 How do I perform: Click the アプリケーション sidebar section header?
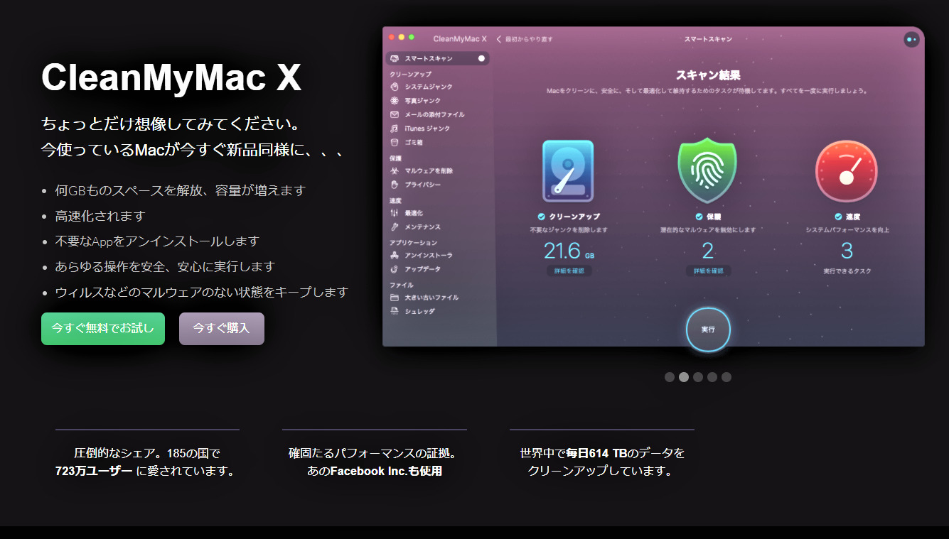pyautogui.click(x=414, y=243)
